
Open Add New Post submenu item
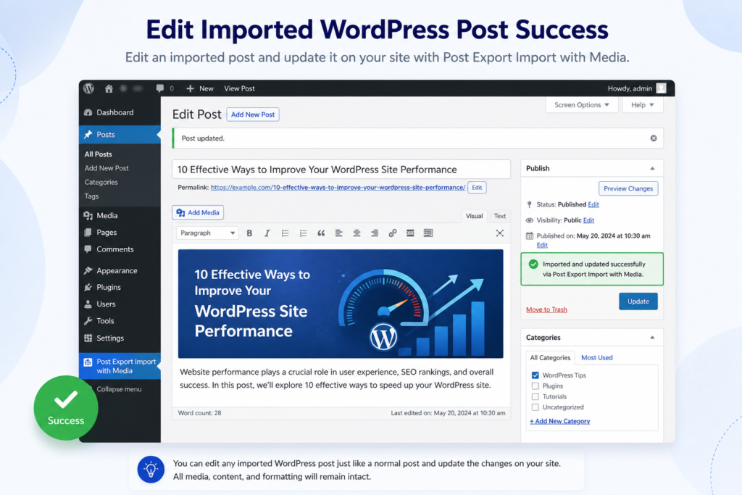(107, 168)
